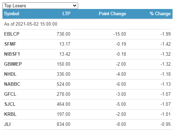Sort by the Symbol column header
Screen dimensions: 176x131
12,14
